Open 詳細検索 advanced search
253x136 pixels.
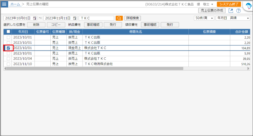pyautogui.click(x=133, y=18)
